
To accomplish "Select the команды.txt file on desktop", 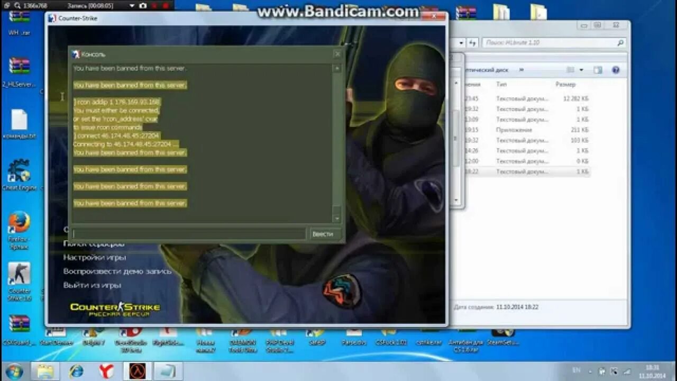I will point(19,124).
